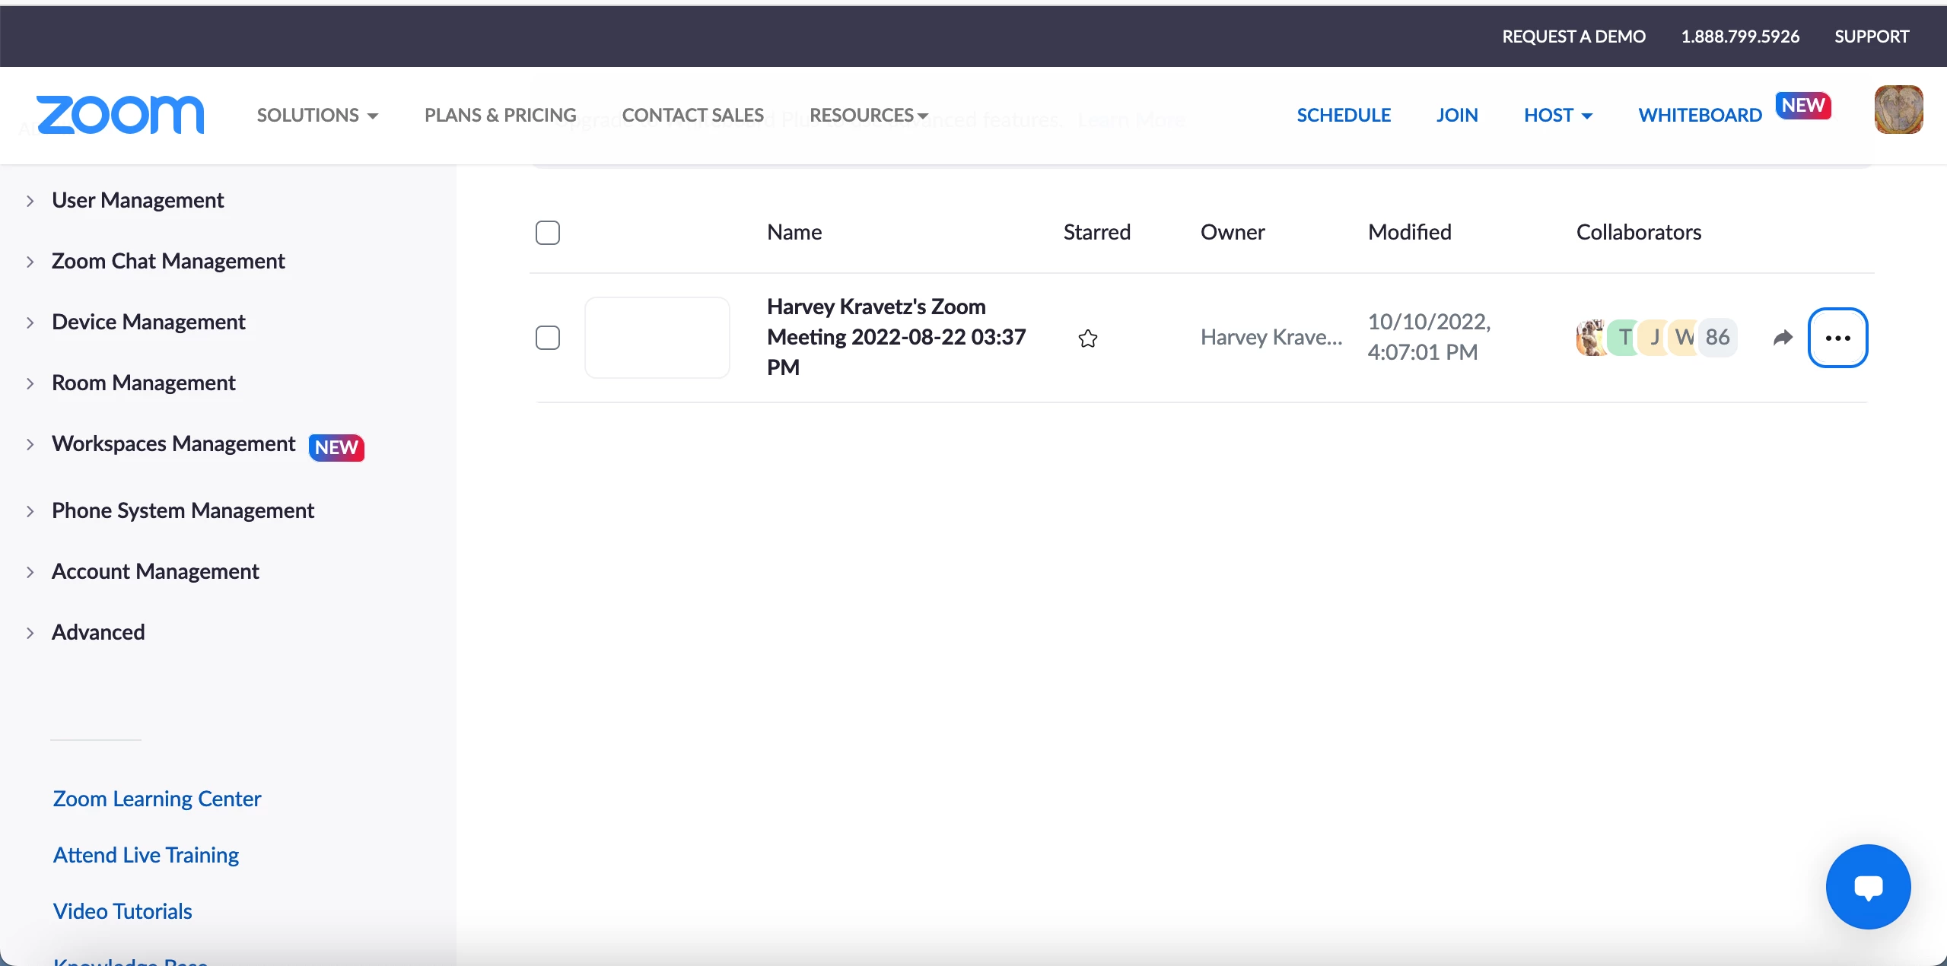
Task: Open the Host dropdown menu
Action: 1557,116
